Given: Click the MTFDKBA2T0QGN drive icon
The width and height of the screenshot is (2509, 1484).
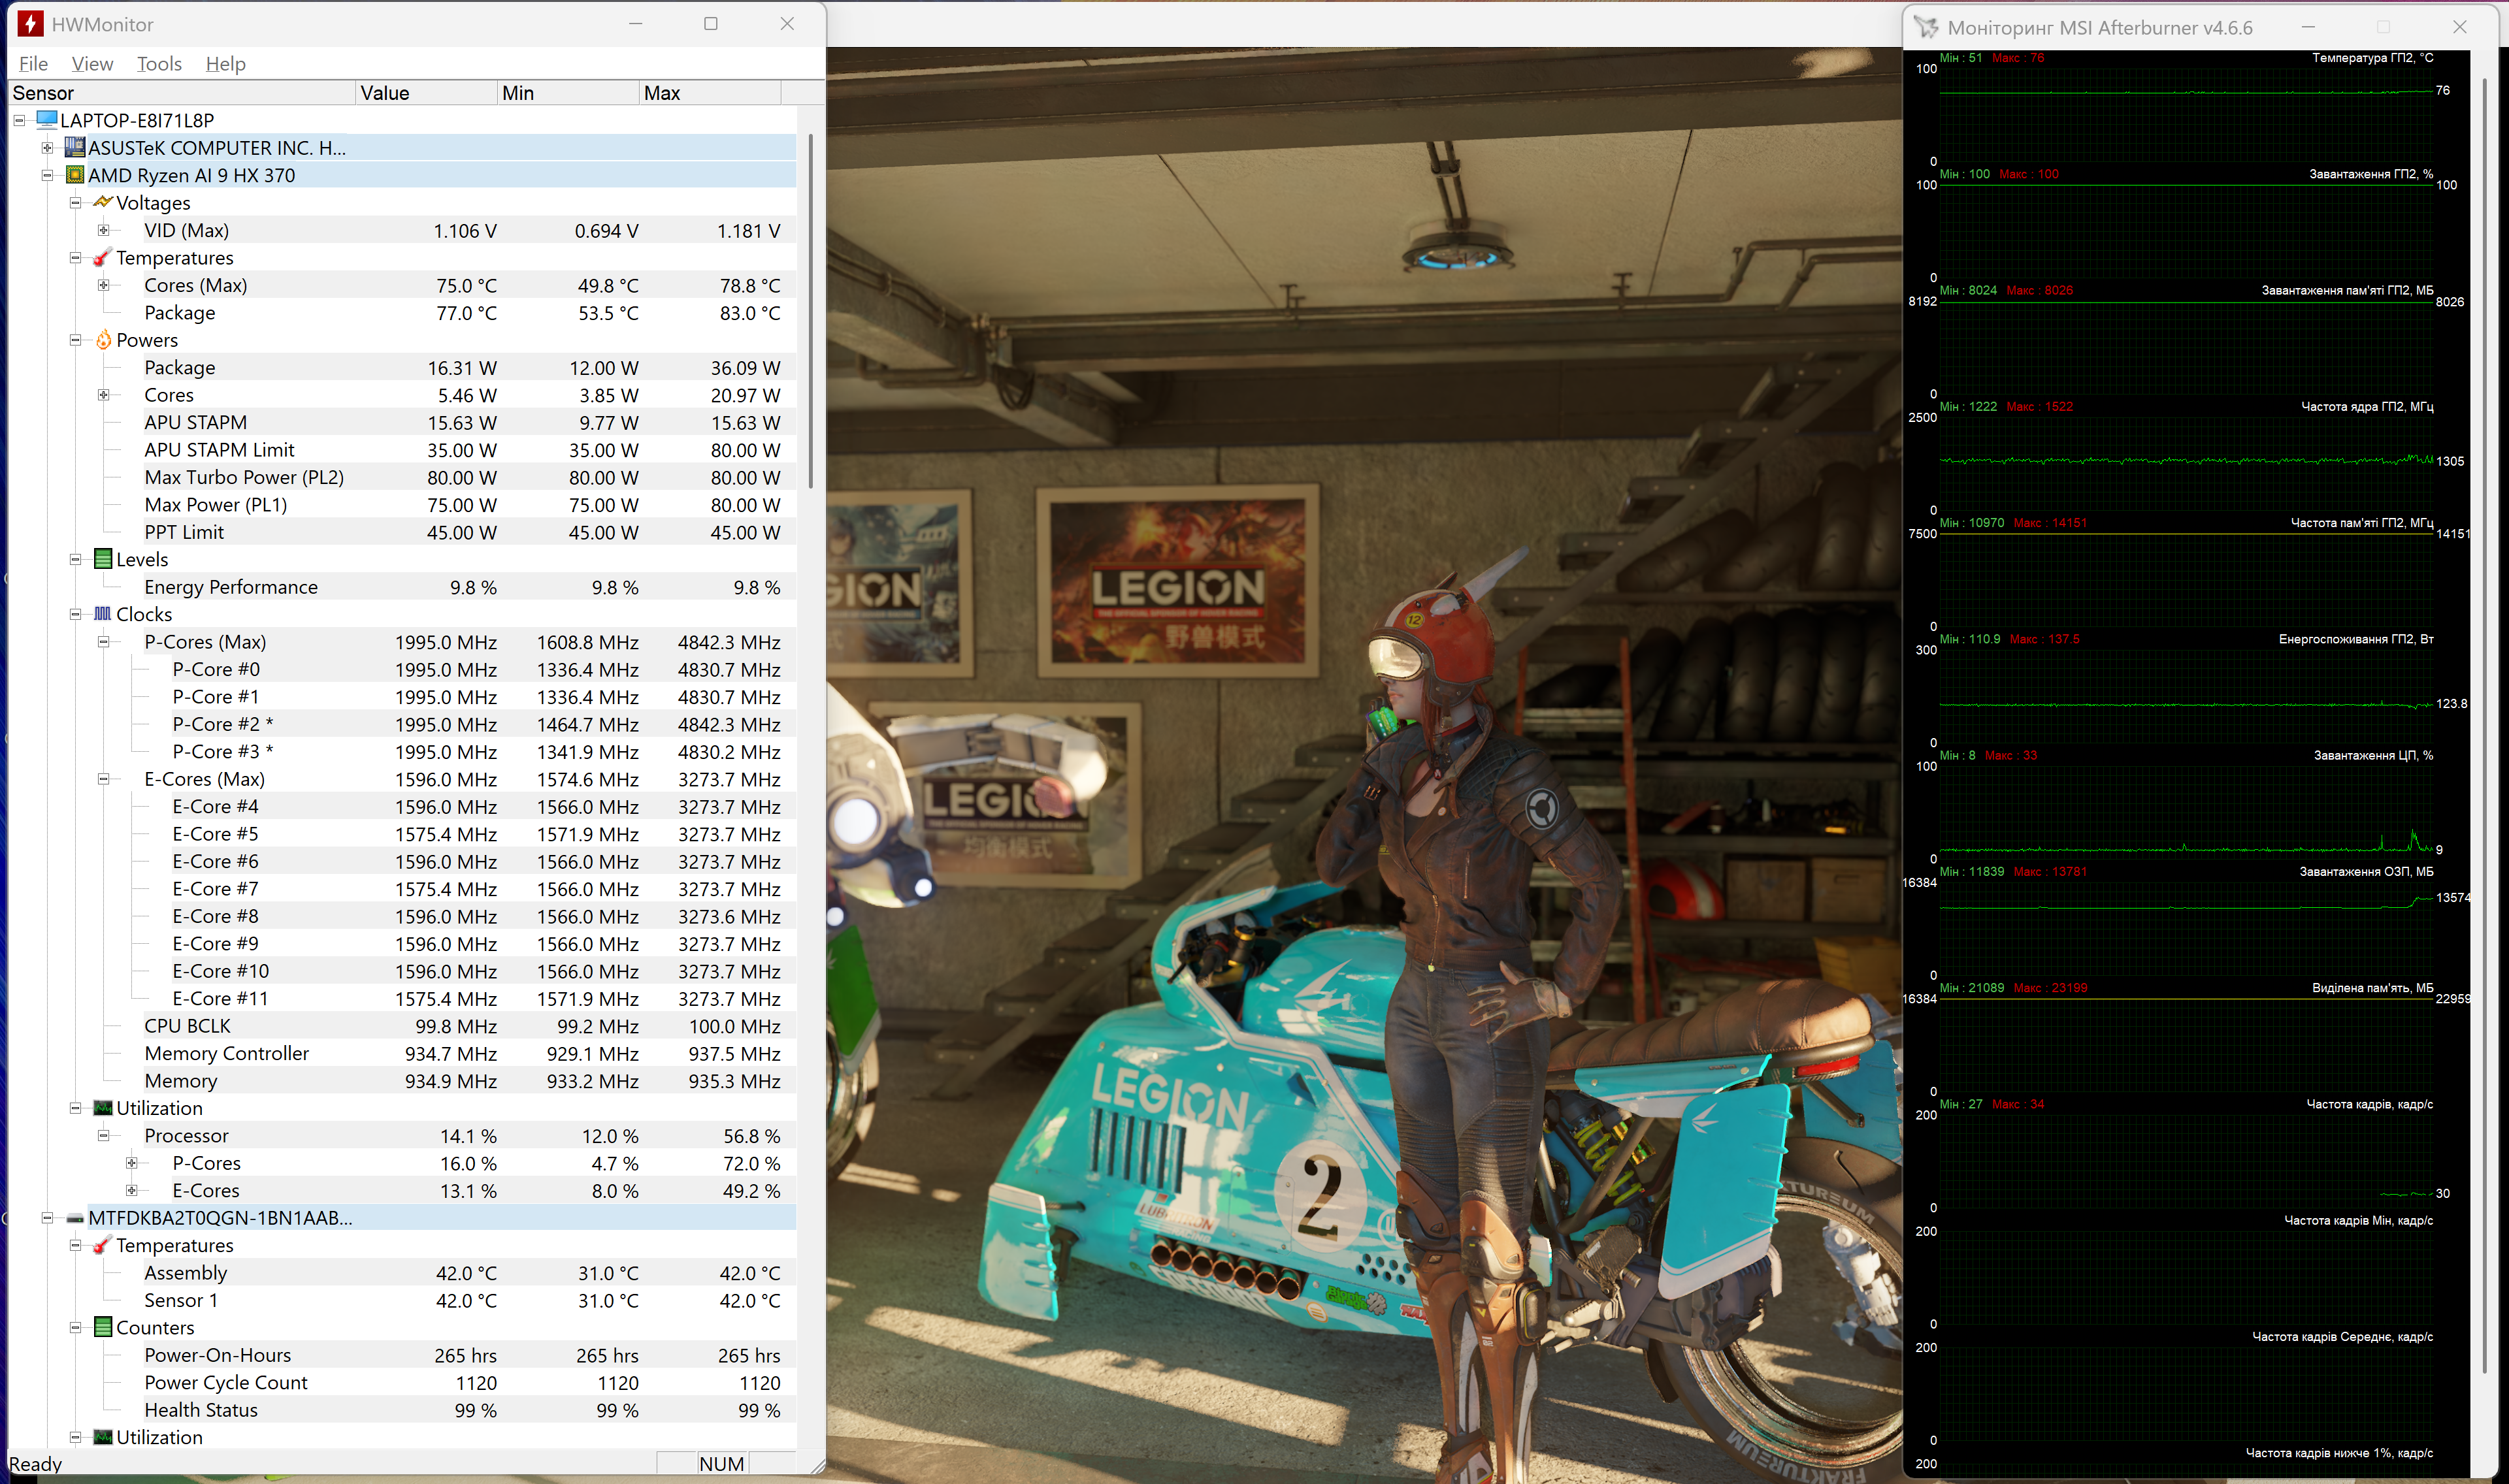Looking at the screenshot, I should click(75, 1218).
